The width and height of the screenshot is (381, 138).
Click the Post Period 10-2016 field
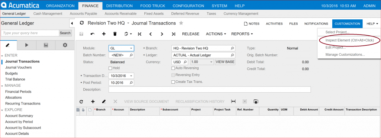[x=121, y=83]
